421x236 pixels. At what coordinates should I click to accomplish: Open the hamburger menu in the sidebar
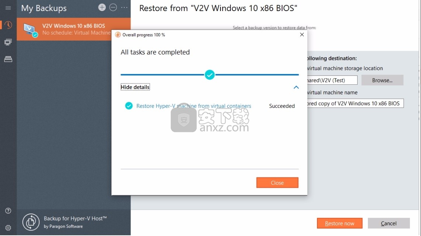click(x=8, y=8)
